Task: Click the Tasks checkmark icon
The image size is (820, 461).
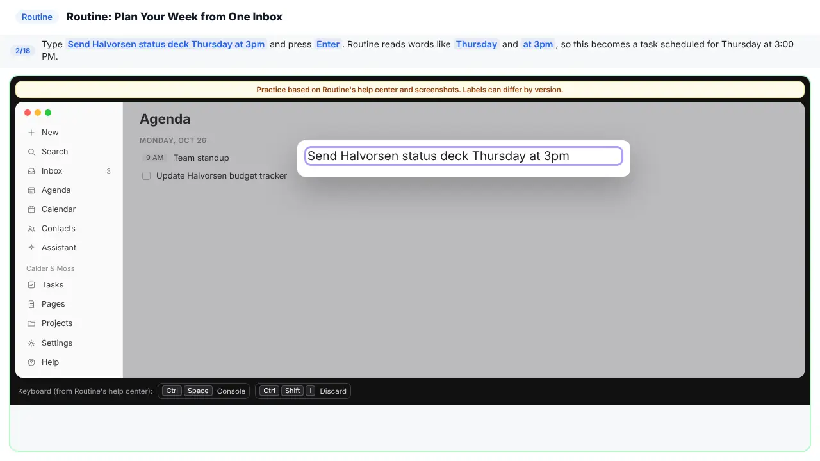Action: 31,285
